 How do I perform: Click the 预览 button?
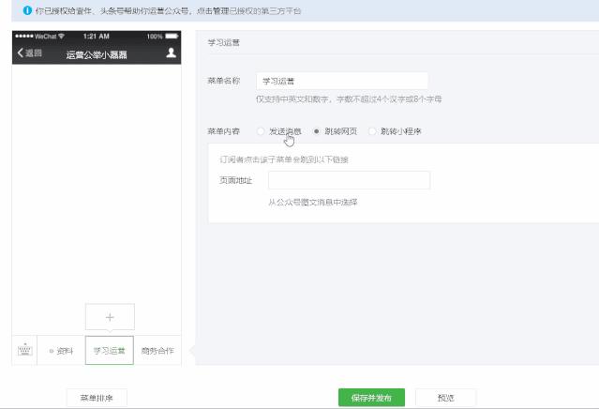(446, 398)
